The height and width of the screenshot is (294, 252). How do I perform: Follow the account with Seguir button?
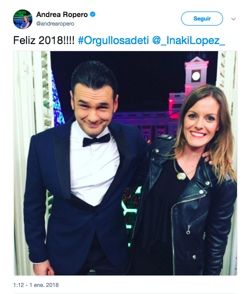(202, 19)
